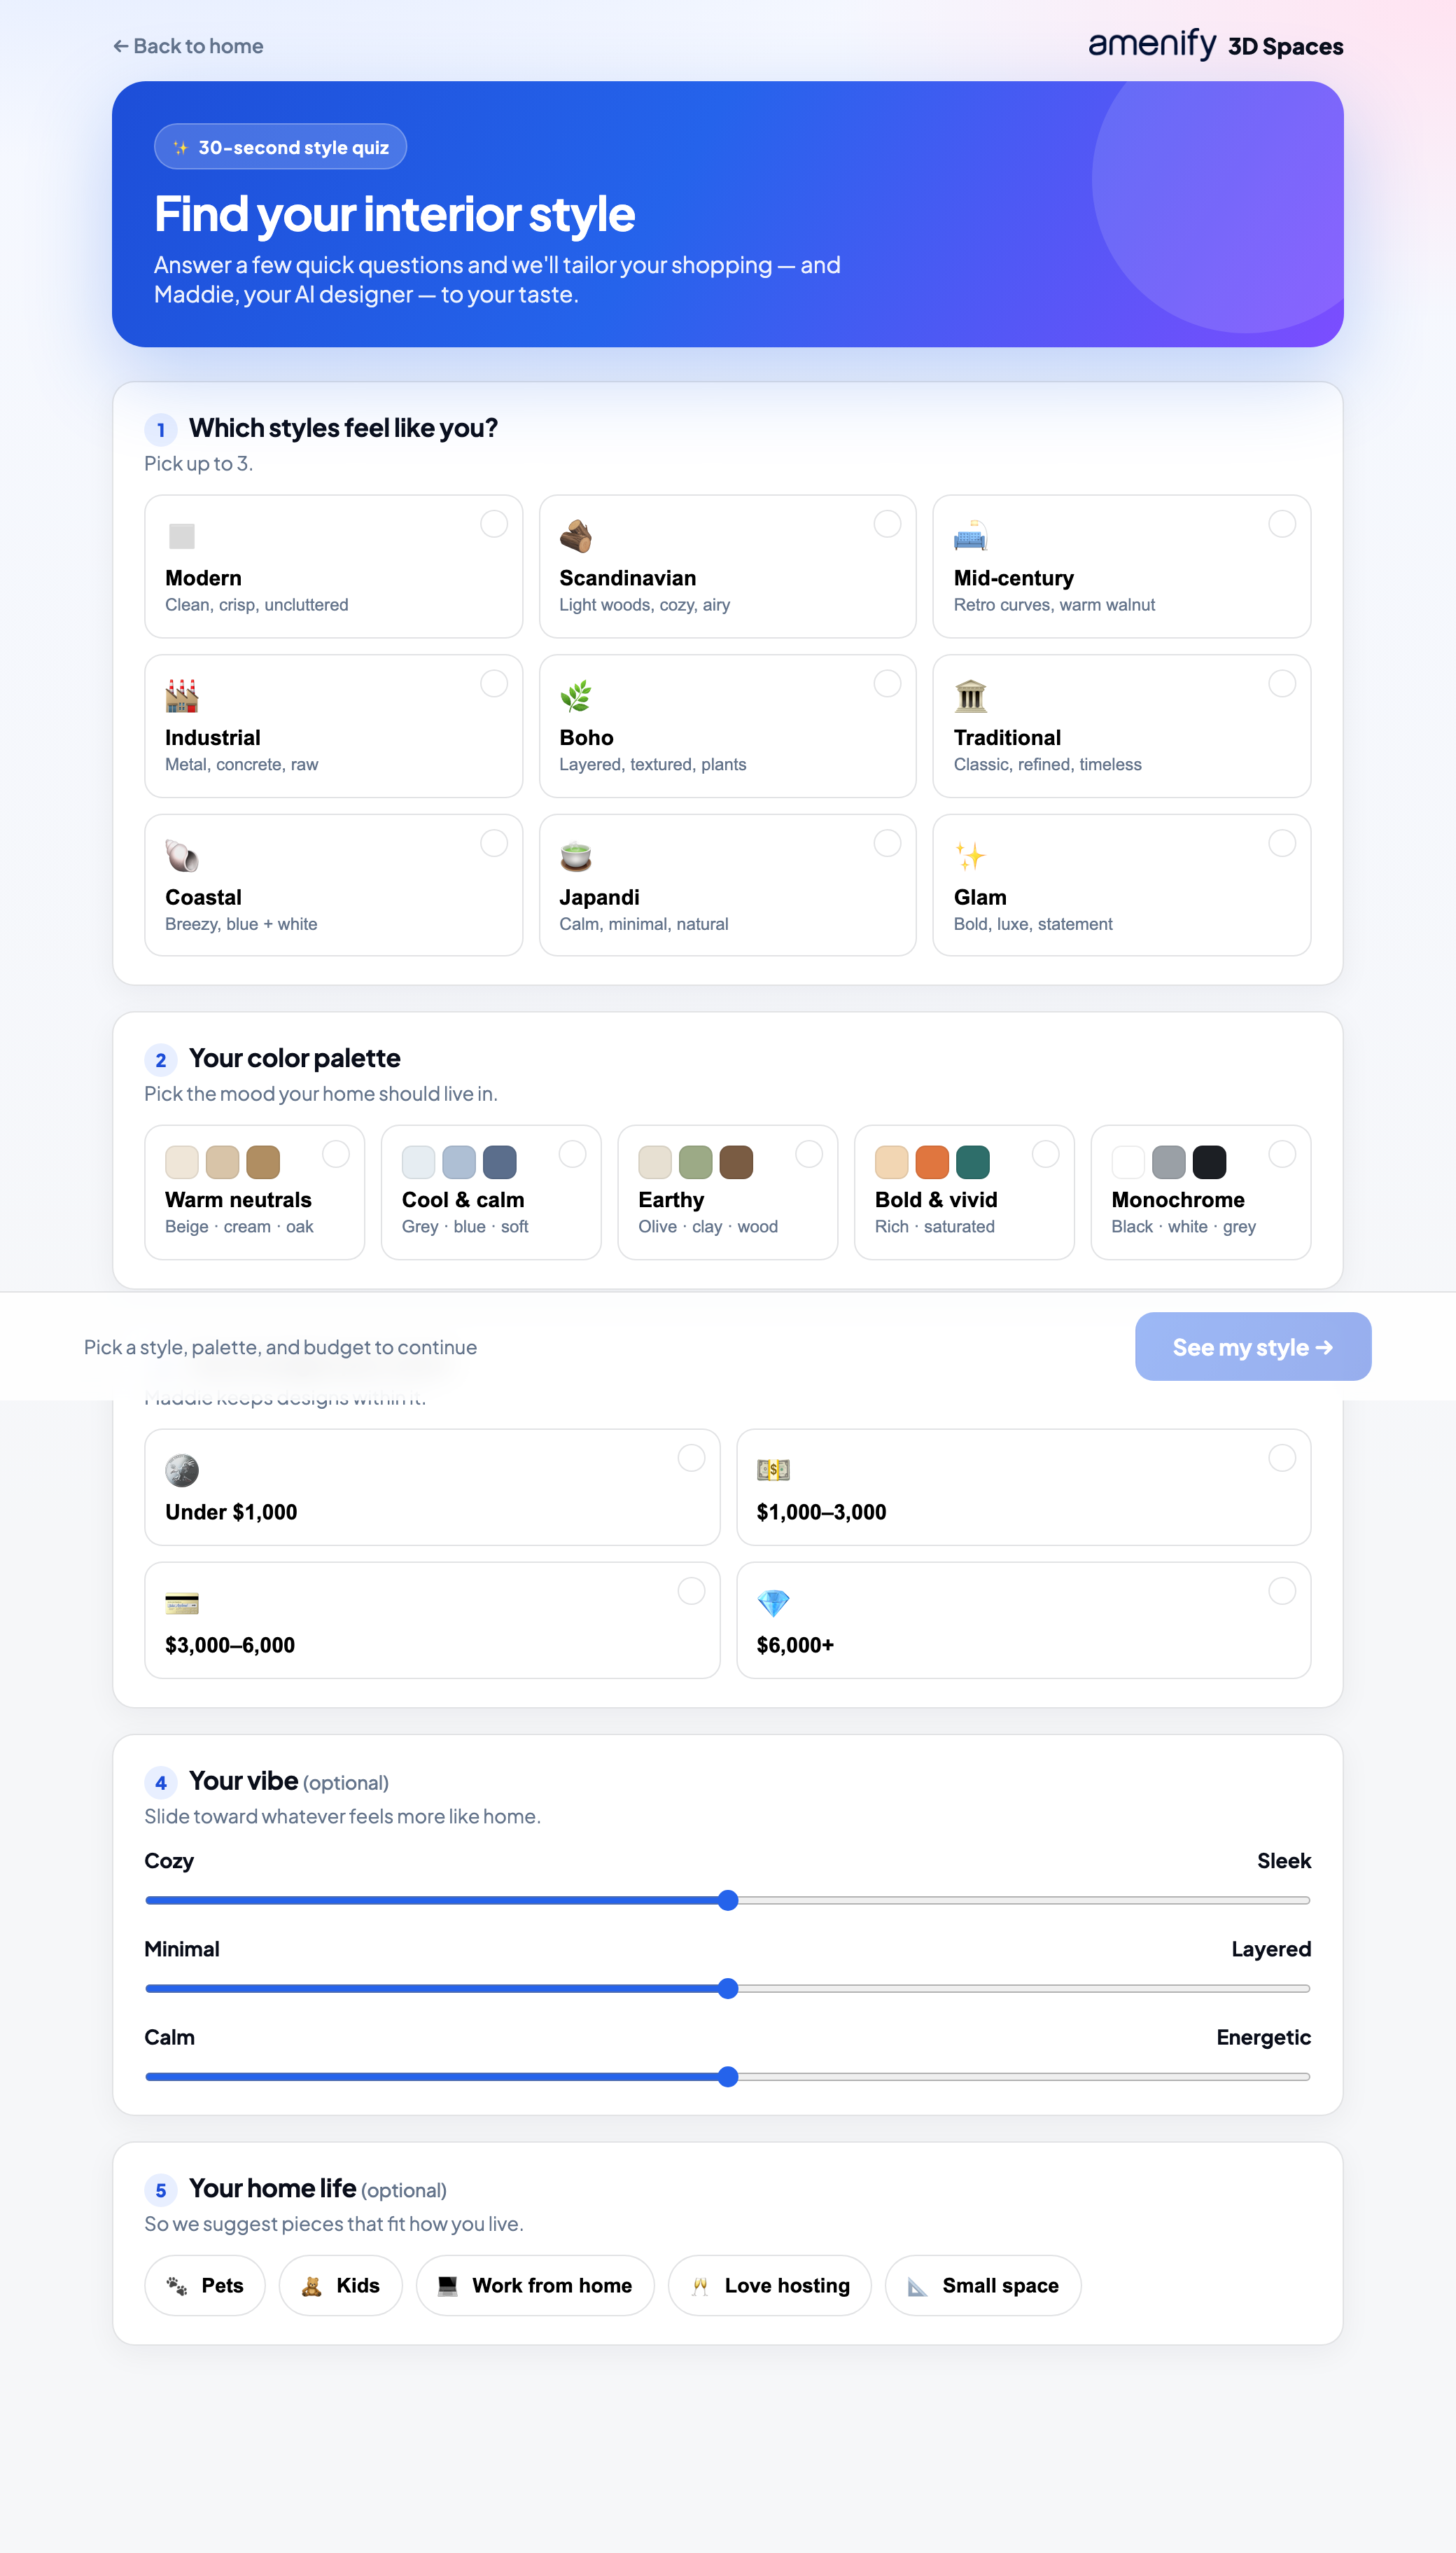The image size is (1456, 2553).
Task: Click the dark blue swatch in Cool & calm
Action: click(499, 1162)
